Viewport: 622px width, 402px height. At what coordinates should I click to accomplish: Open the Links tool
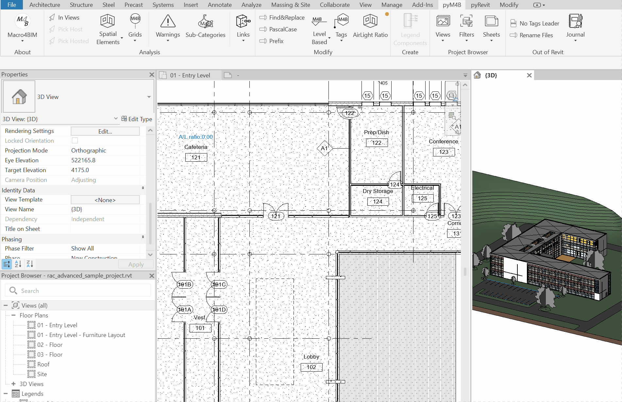tap(243, 28)
